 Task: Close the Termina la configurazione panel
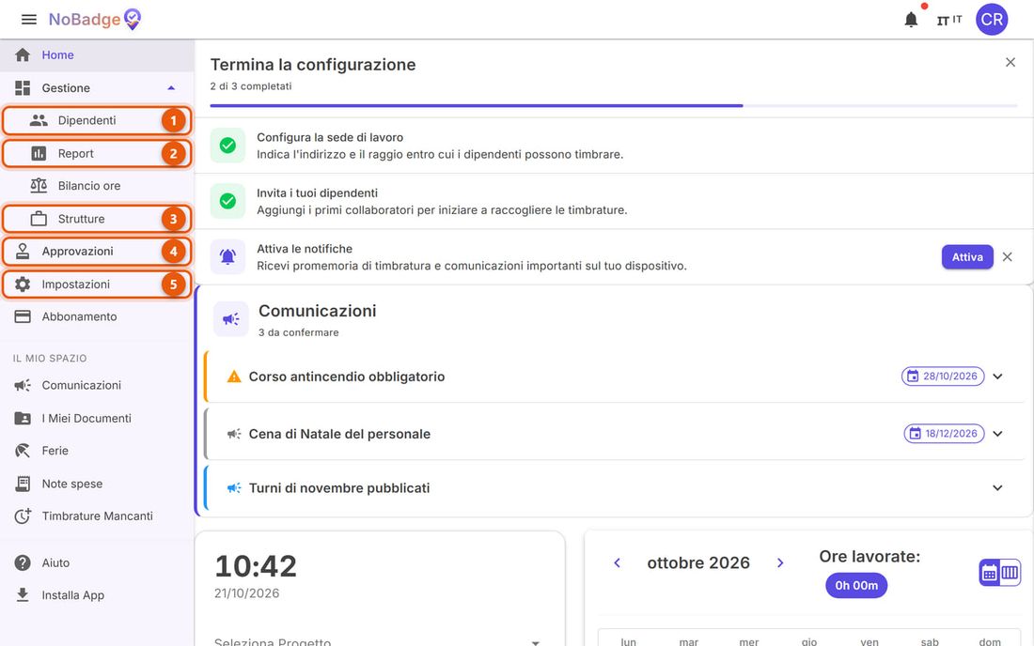point(1010,63)
